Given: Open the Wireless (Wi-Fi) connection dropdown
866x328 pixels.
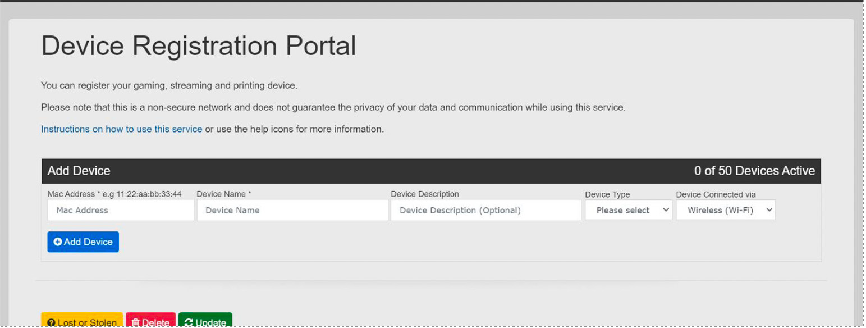Looking at the screenshot, I should (726, 209).
